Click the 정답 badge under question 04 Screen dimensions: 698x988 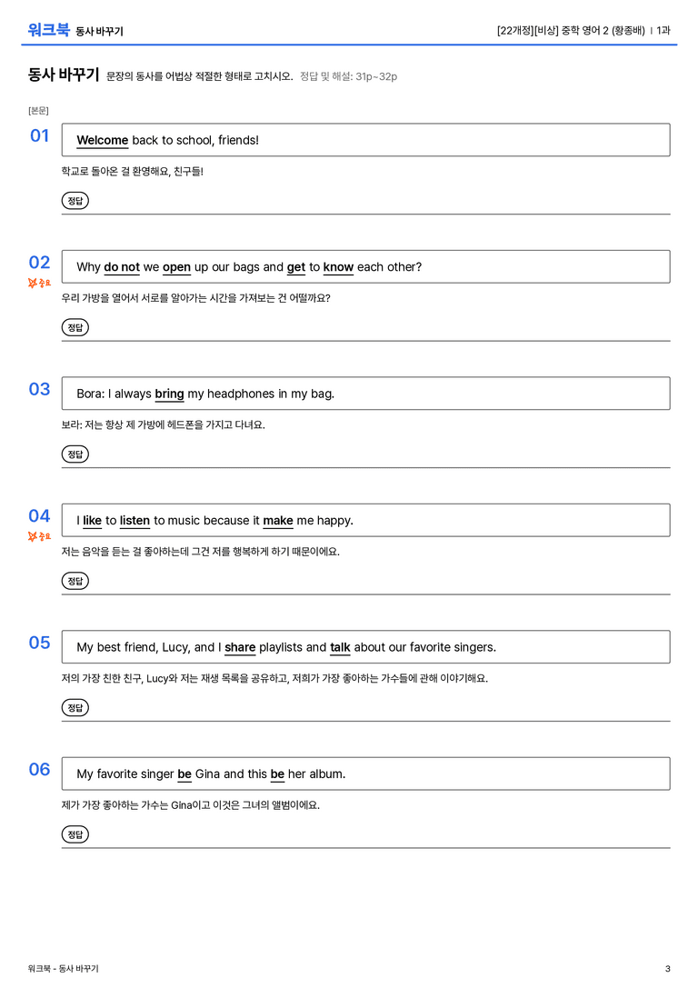pos(75,580)
